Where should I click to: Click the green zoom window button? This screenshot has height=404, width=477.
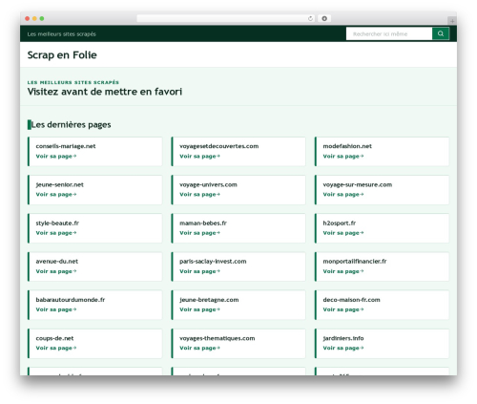42,18
